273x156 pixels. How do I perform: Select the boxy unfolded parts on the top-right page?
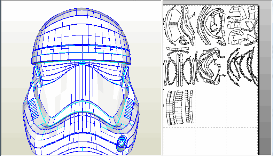242,26
